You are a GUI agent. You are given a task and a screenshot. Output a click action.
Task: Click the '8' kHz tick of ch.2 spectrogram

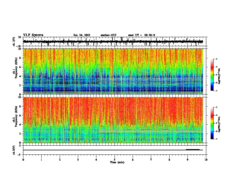[20, 106]
